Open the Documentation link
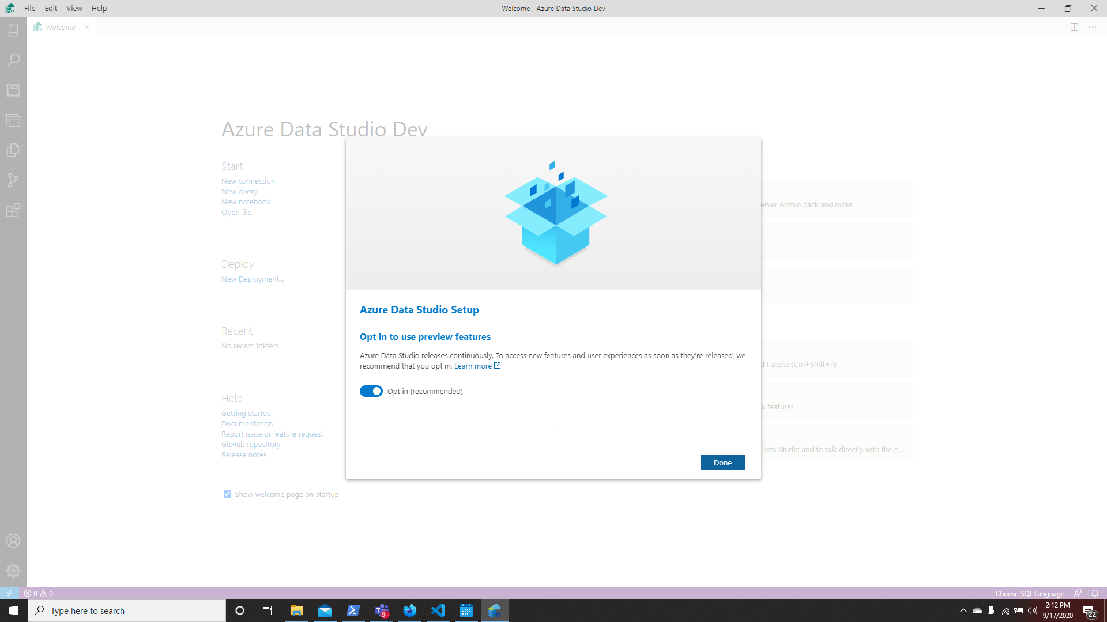This screenshot has height=622, width=1107. 247,423
